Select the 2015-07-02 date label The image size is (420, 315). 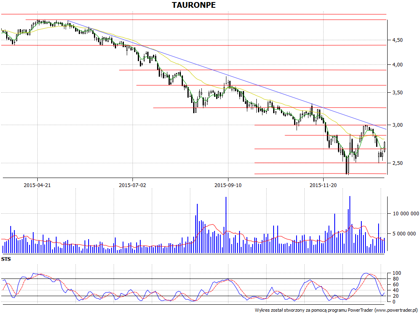[x=132, y=185]
